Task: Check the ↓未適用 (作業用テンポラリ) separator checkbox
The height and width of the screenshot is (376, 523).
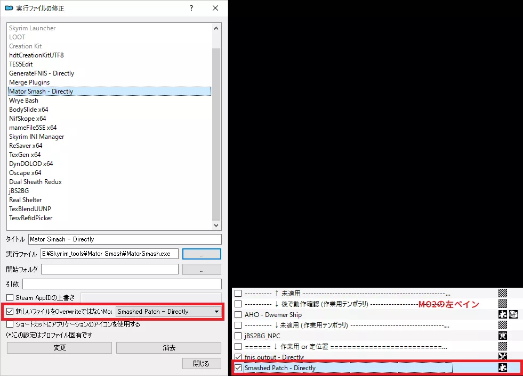Action: 238,325
